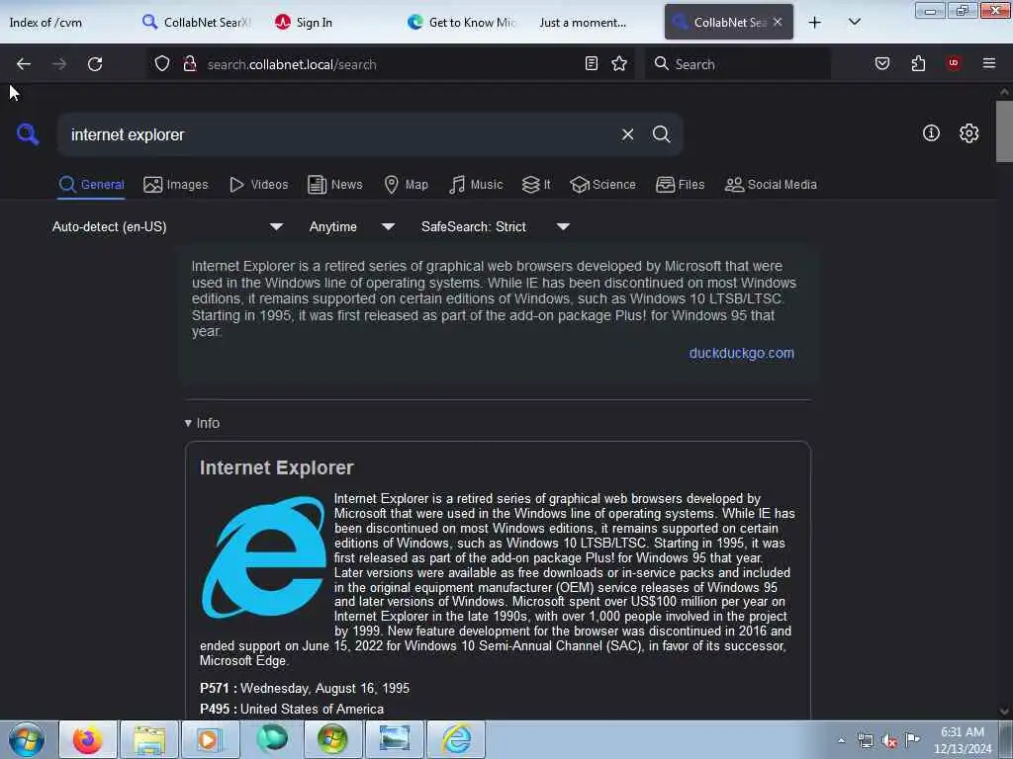Image resolution: width=1013 pixels, height=759 pixels.
Task: Select the Science search category
Action: (x=602, y=185)
